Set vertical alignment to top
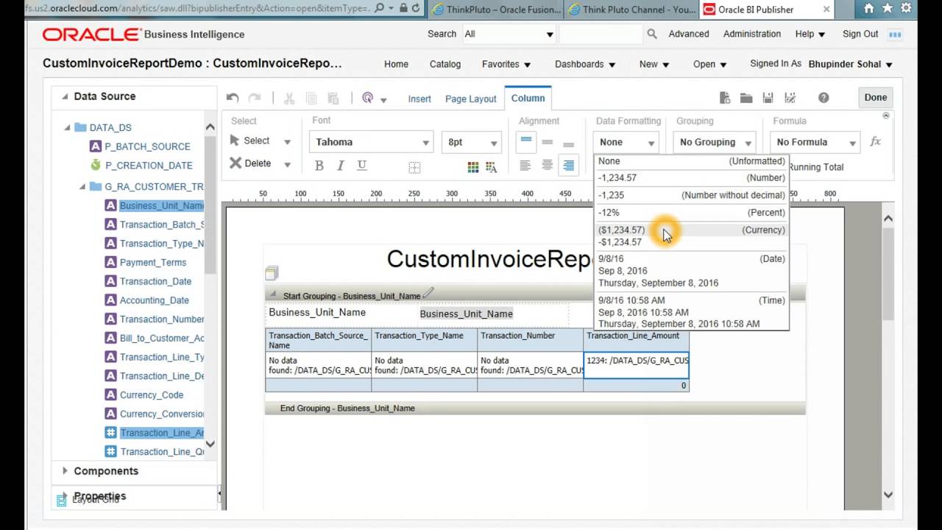Screen dimensions: 942x530 tap(525, 141)
